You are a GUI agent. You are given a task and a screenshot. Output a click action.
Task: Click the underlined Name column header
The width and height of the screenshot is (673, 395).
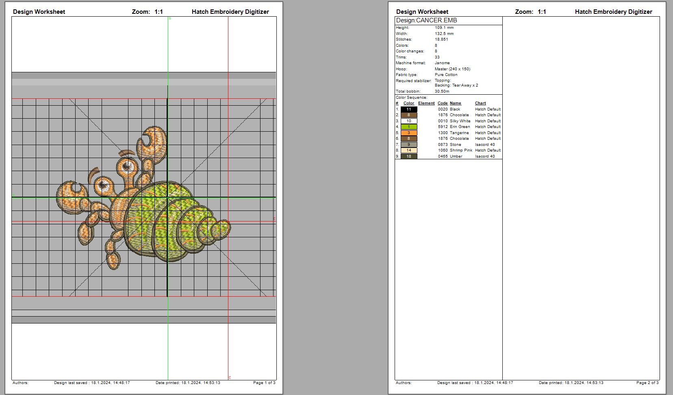click(455, 103)
